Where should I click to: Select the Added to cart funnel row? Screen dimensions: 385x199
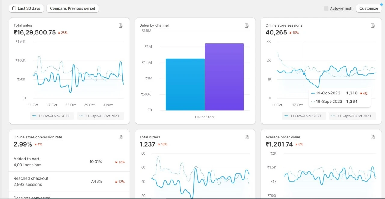tap(69, 162)
